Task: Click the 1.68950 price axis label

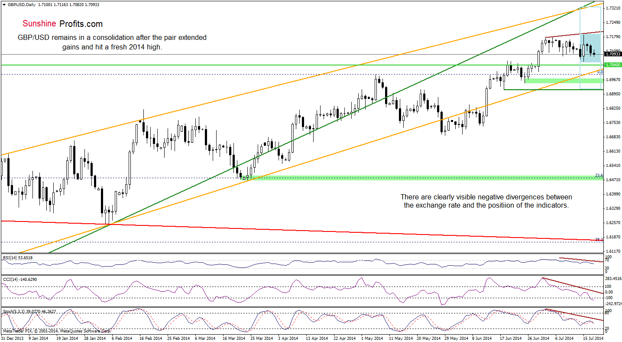Action: click(613, 94)
